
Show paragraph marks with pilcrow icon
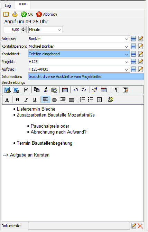click(116, 90)
